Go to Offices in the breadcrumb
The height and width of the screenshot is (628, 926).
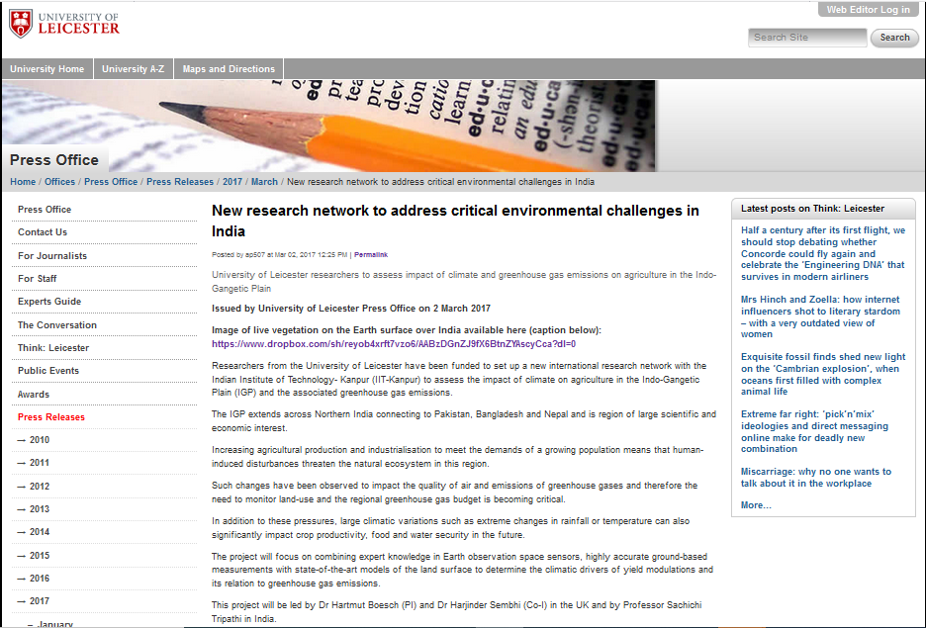coord(59,182)
